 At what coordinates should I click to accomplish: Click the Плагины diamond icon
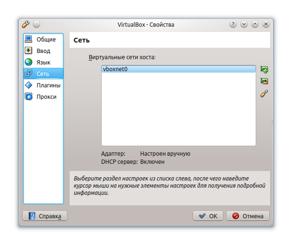(29, 85)
